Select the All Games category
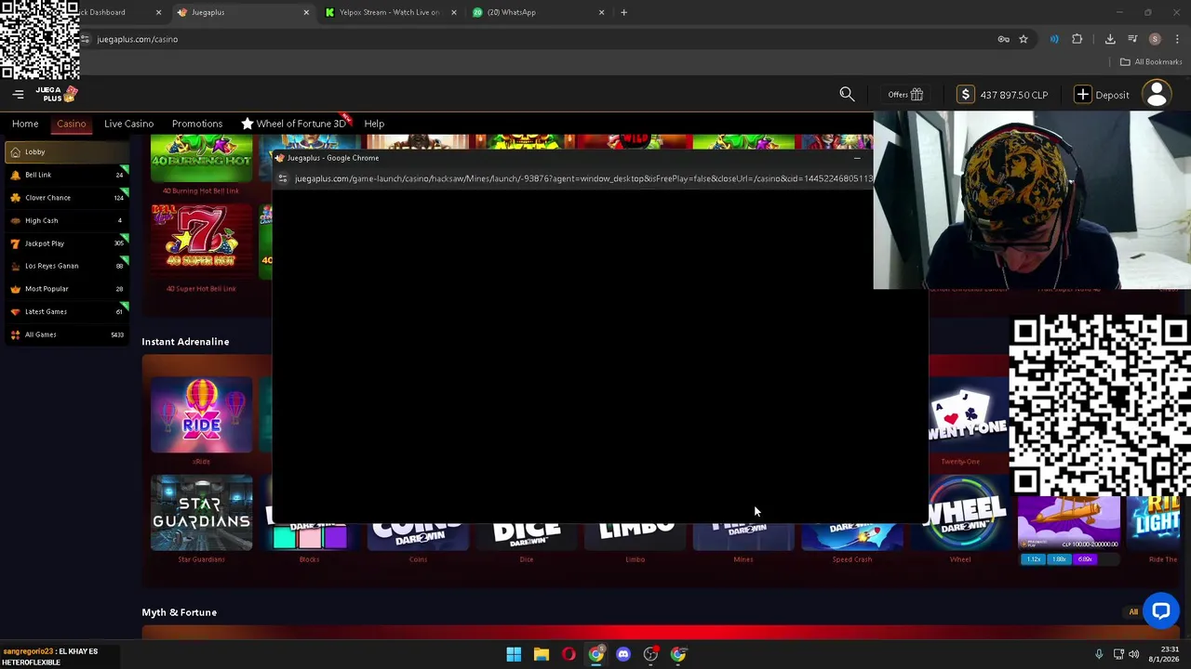Image resolution: width=1191 pixels, height=669 pixels. 67,334
